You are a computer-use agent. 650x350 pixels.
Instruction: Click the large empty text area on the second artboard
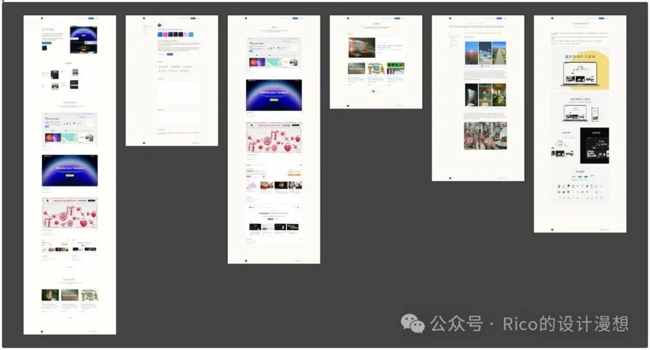tap(179, 93)
